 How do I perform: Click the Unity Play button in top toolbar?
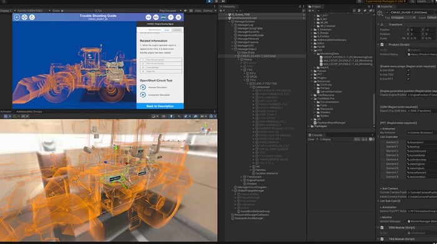[210, 1]
